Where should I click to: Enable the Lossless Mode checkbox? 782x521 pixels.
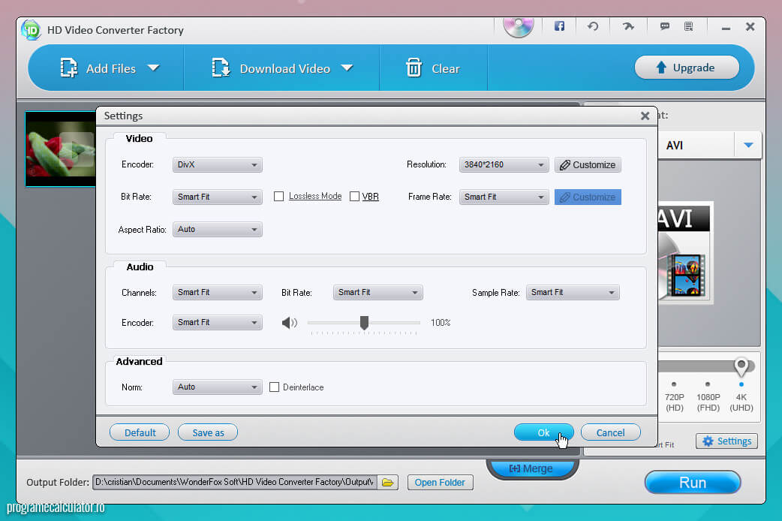[279, 197]
